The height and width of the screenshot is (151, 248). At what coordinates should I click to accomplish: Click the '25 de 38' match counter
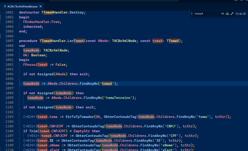241,14
